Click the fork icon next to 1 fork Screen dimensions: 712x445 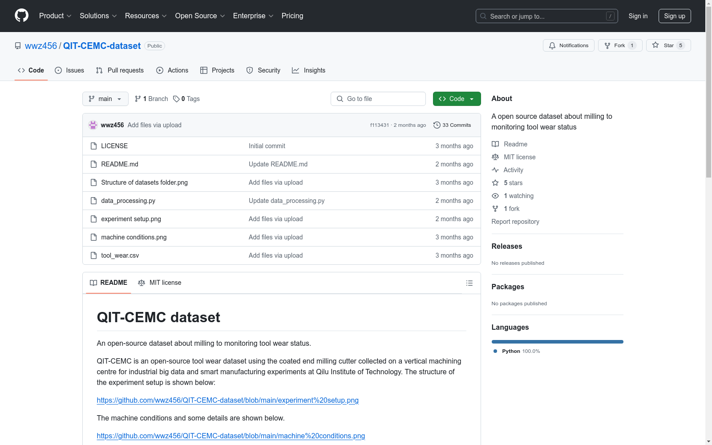pyautogui.click(x=495, y=209)
